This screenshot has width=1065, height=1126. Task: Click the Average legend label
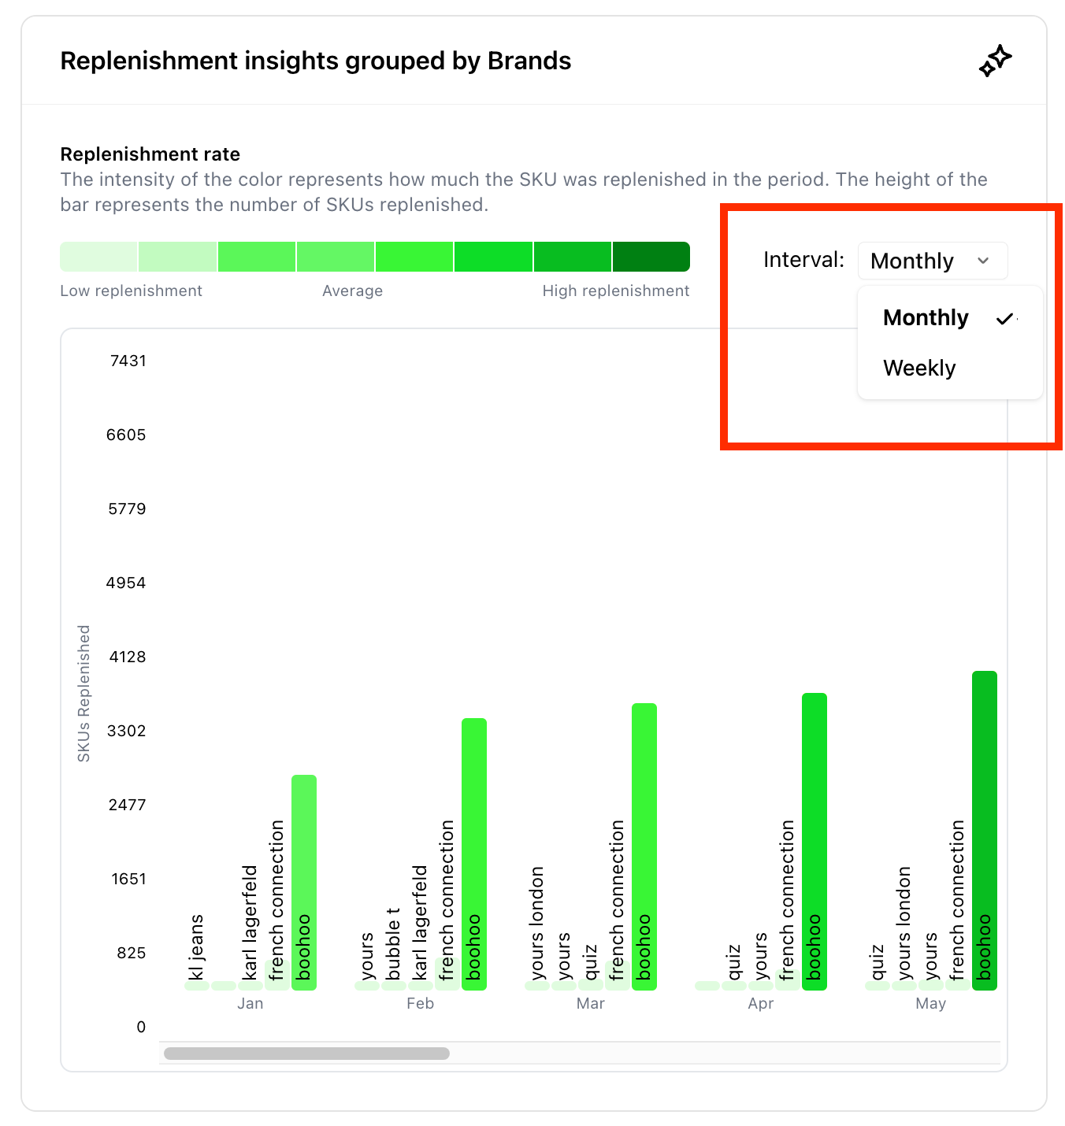coord(352,291)
